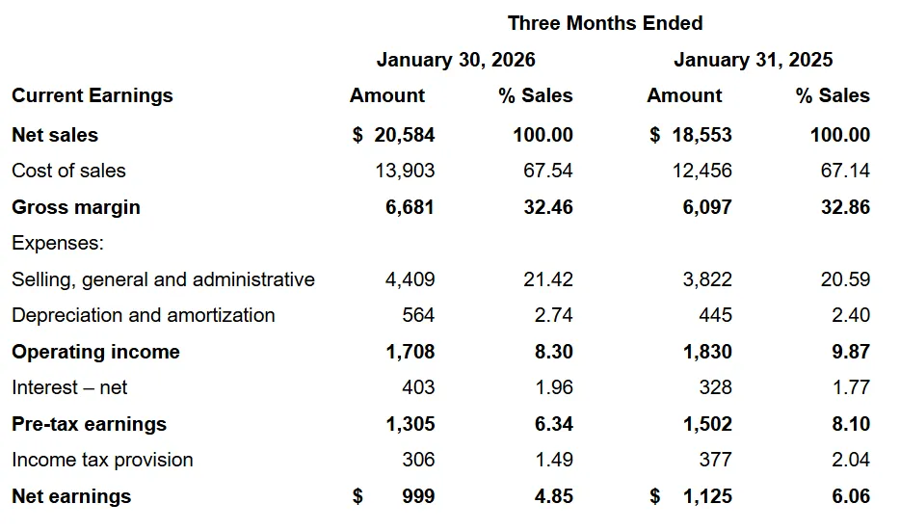
Task: Select the 21.42 percent of sales cell
Action: (547, 279)
